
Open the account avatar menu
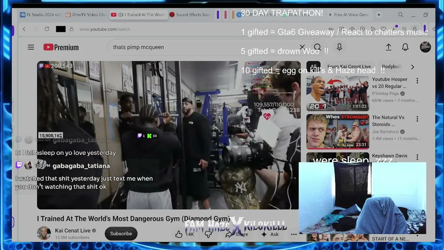[x=425, y=47]
